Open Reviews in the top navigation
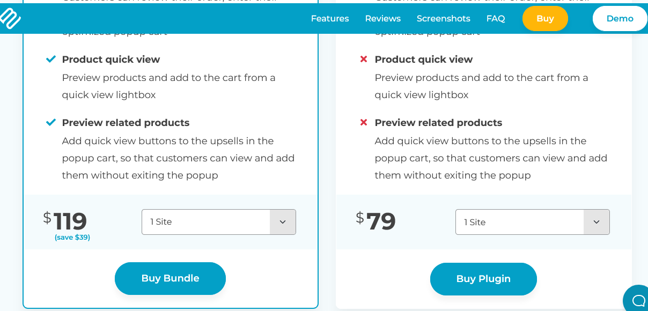This screenshot has width=648, height=311. point(383,19)
